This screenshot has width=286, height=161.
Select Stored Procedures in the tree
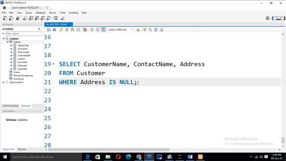(23, 76)
